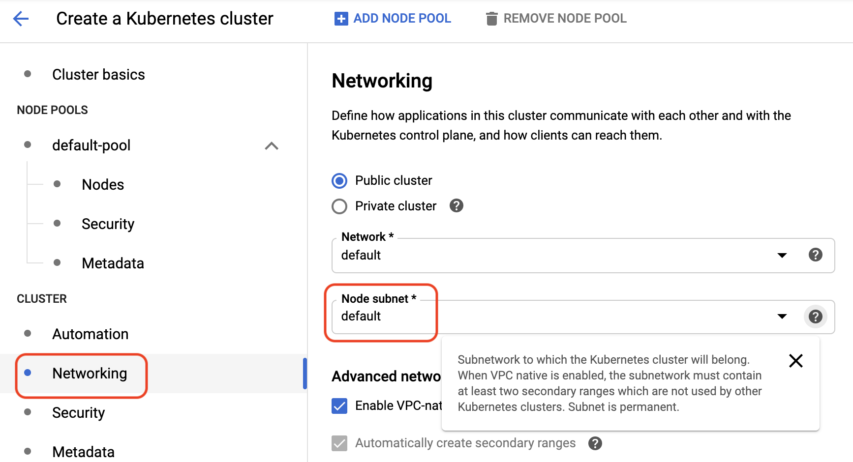The image size is (853, 462).
Task: Open Security under default-pool
Action: 108,224
